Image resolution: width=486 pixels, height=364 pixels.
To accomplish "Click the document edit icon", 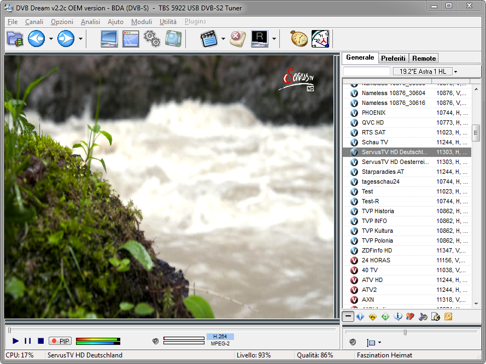I will click(436, 316).
